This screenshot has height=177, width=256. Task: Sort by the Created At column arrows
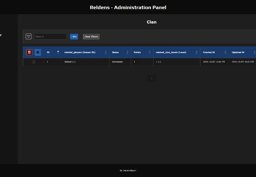pos(225,52)
